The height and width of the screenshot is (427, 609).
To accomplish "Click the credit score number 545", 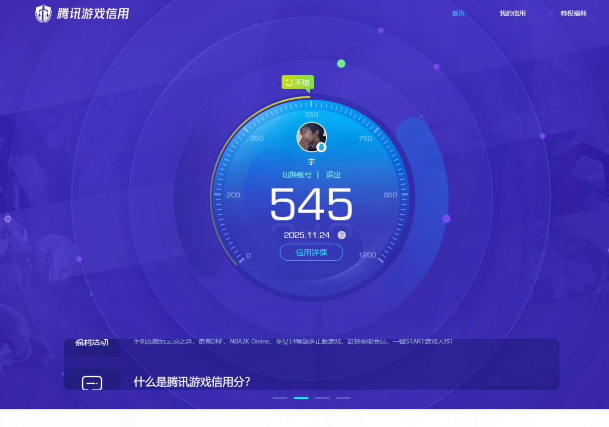I will click(311, 204).
